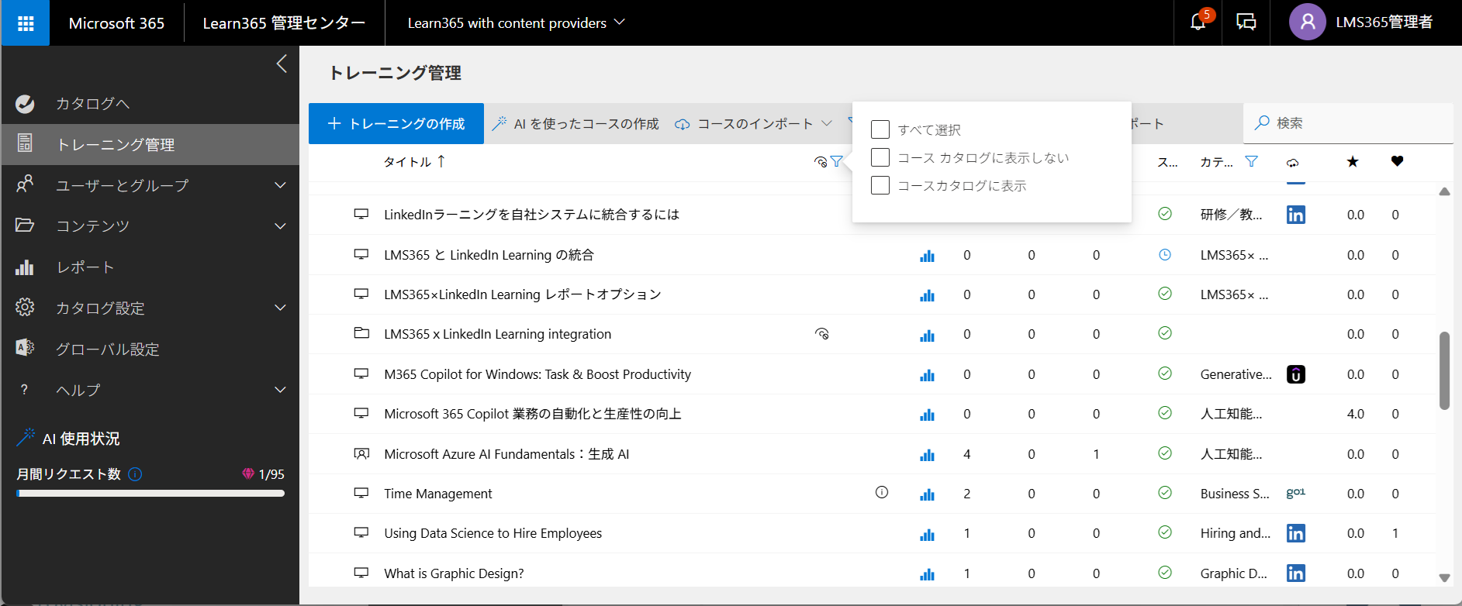Click Microsoft 365 header link
The height and width of the screenshot is (606, 1462).
pyautogui.click(x=116, y=23)
